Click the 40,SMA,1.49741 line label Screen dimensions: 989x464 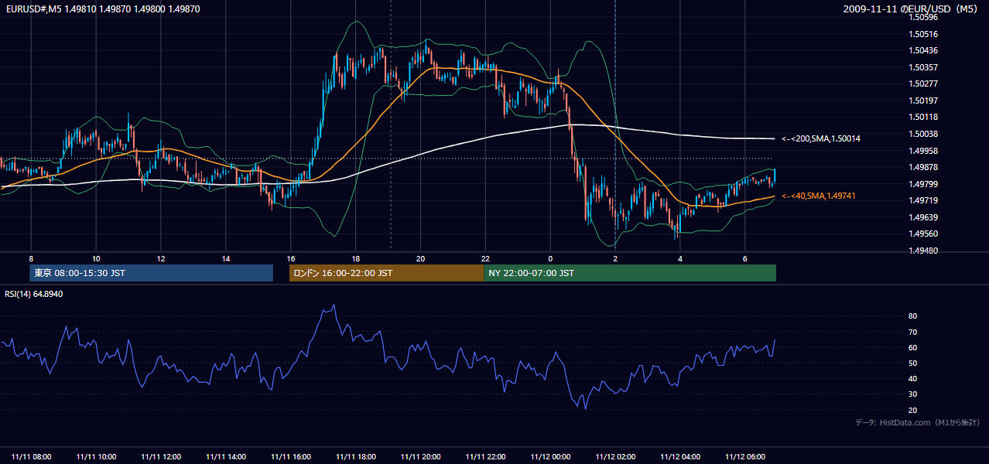817,196
